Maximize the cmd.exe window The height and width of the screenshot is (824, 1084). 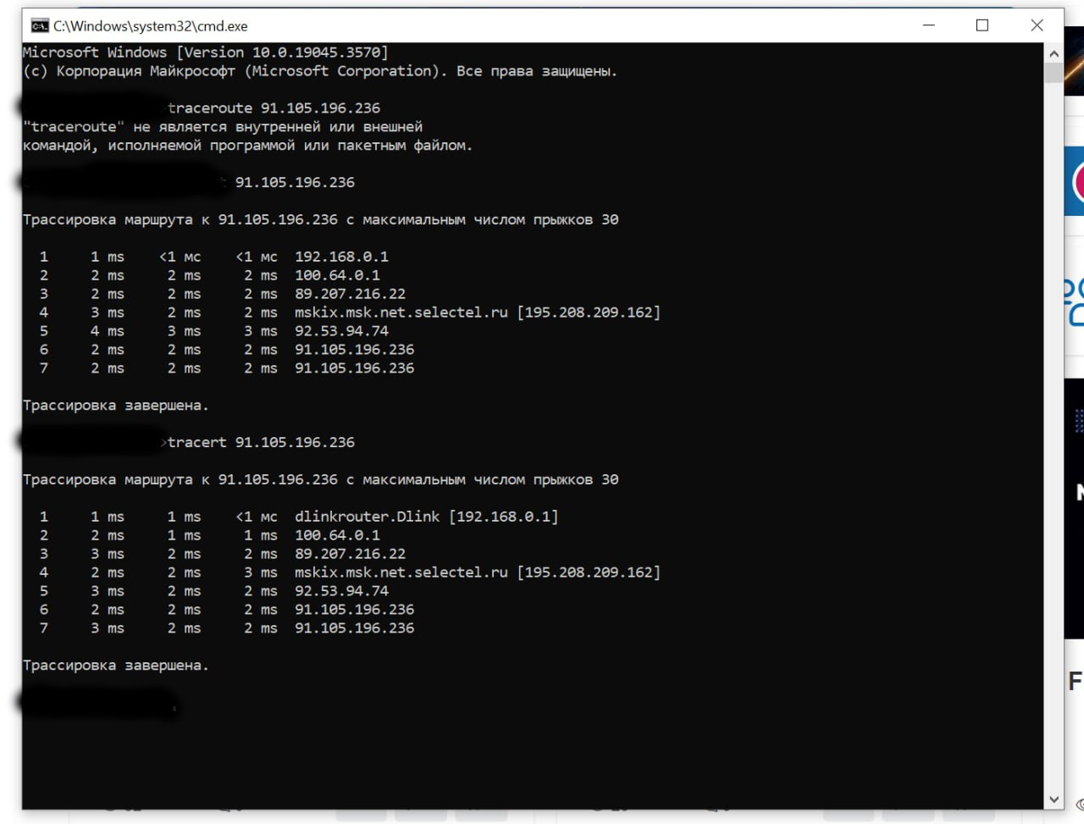click(982, 25)
